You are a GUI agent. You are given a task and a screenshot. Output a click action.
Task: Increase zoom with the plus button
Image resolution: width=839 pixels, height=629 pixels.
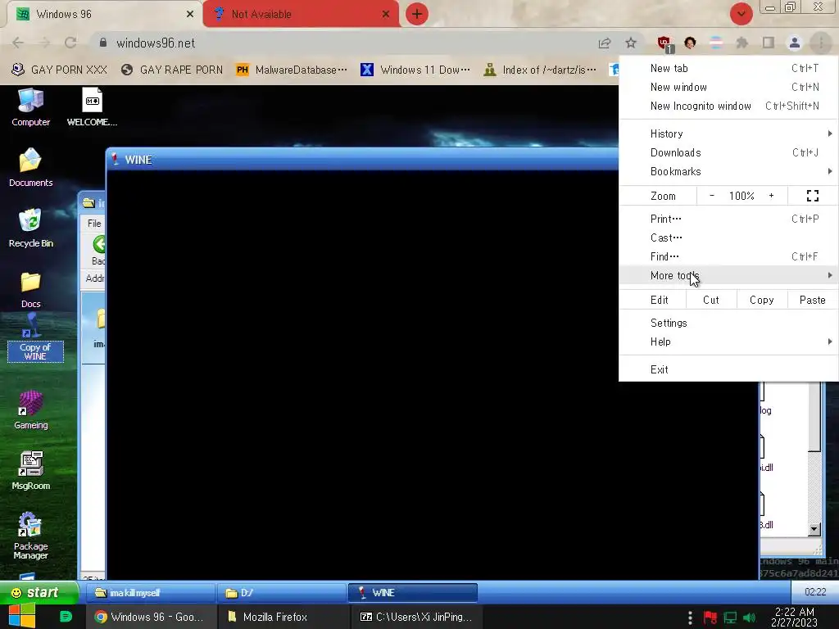pos(771,196)
